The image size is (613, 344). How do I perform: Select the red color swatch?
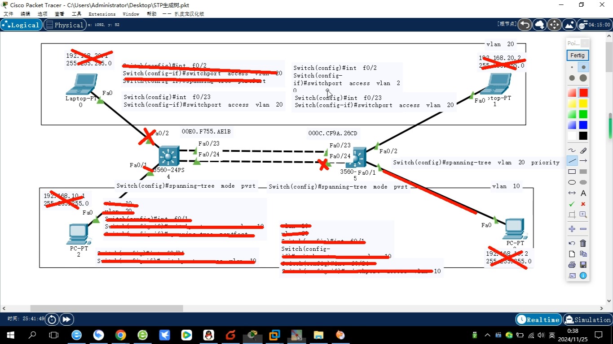click(x=583, y=92)
